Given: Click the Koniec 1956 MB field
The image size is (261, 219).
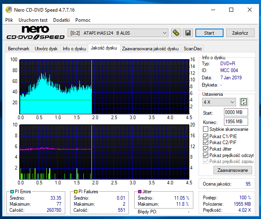Looking at the screenshot, I should tap(236, 122).
